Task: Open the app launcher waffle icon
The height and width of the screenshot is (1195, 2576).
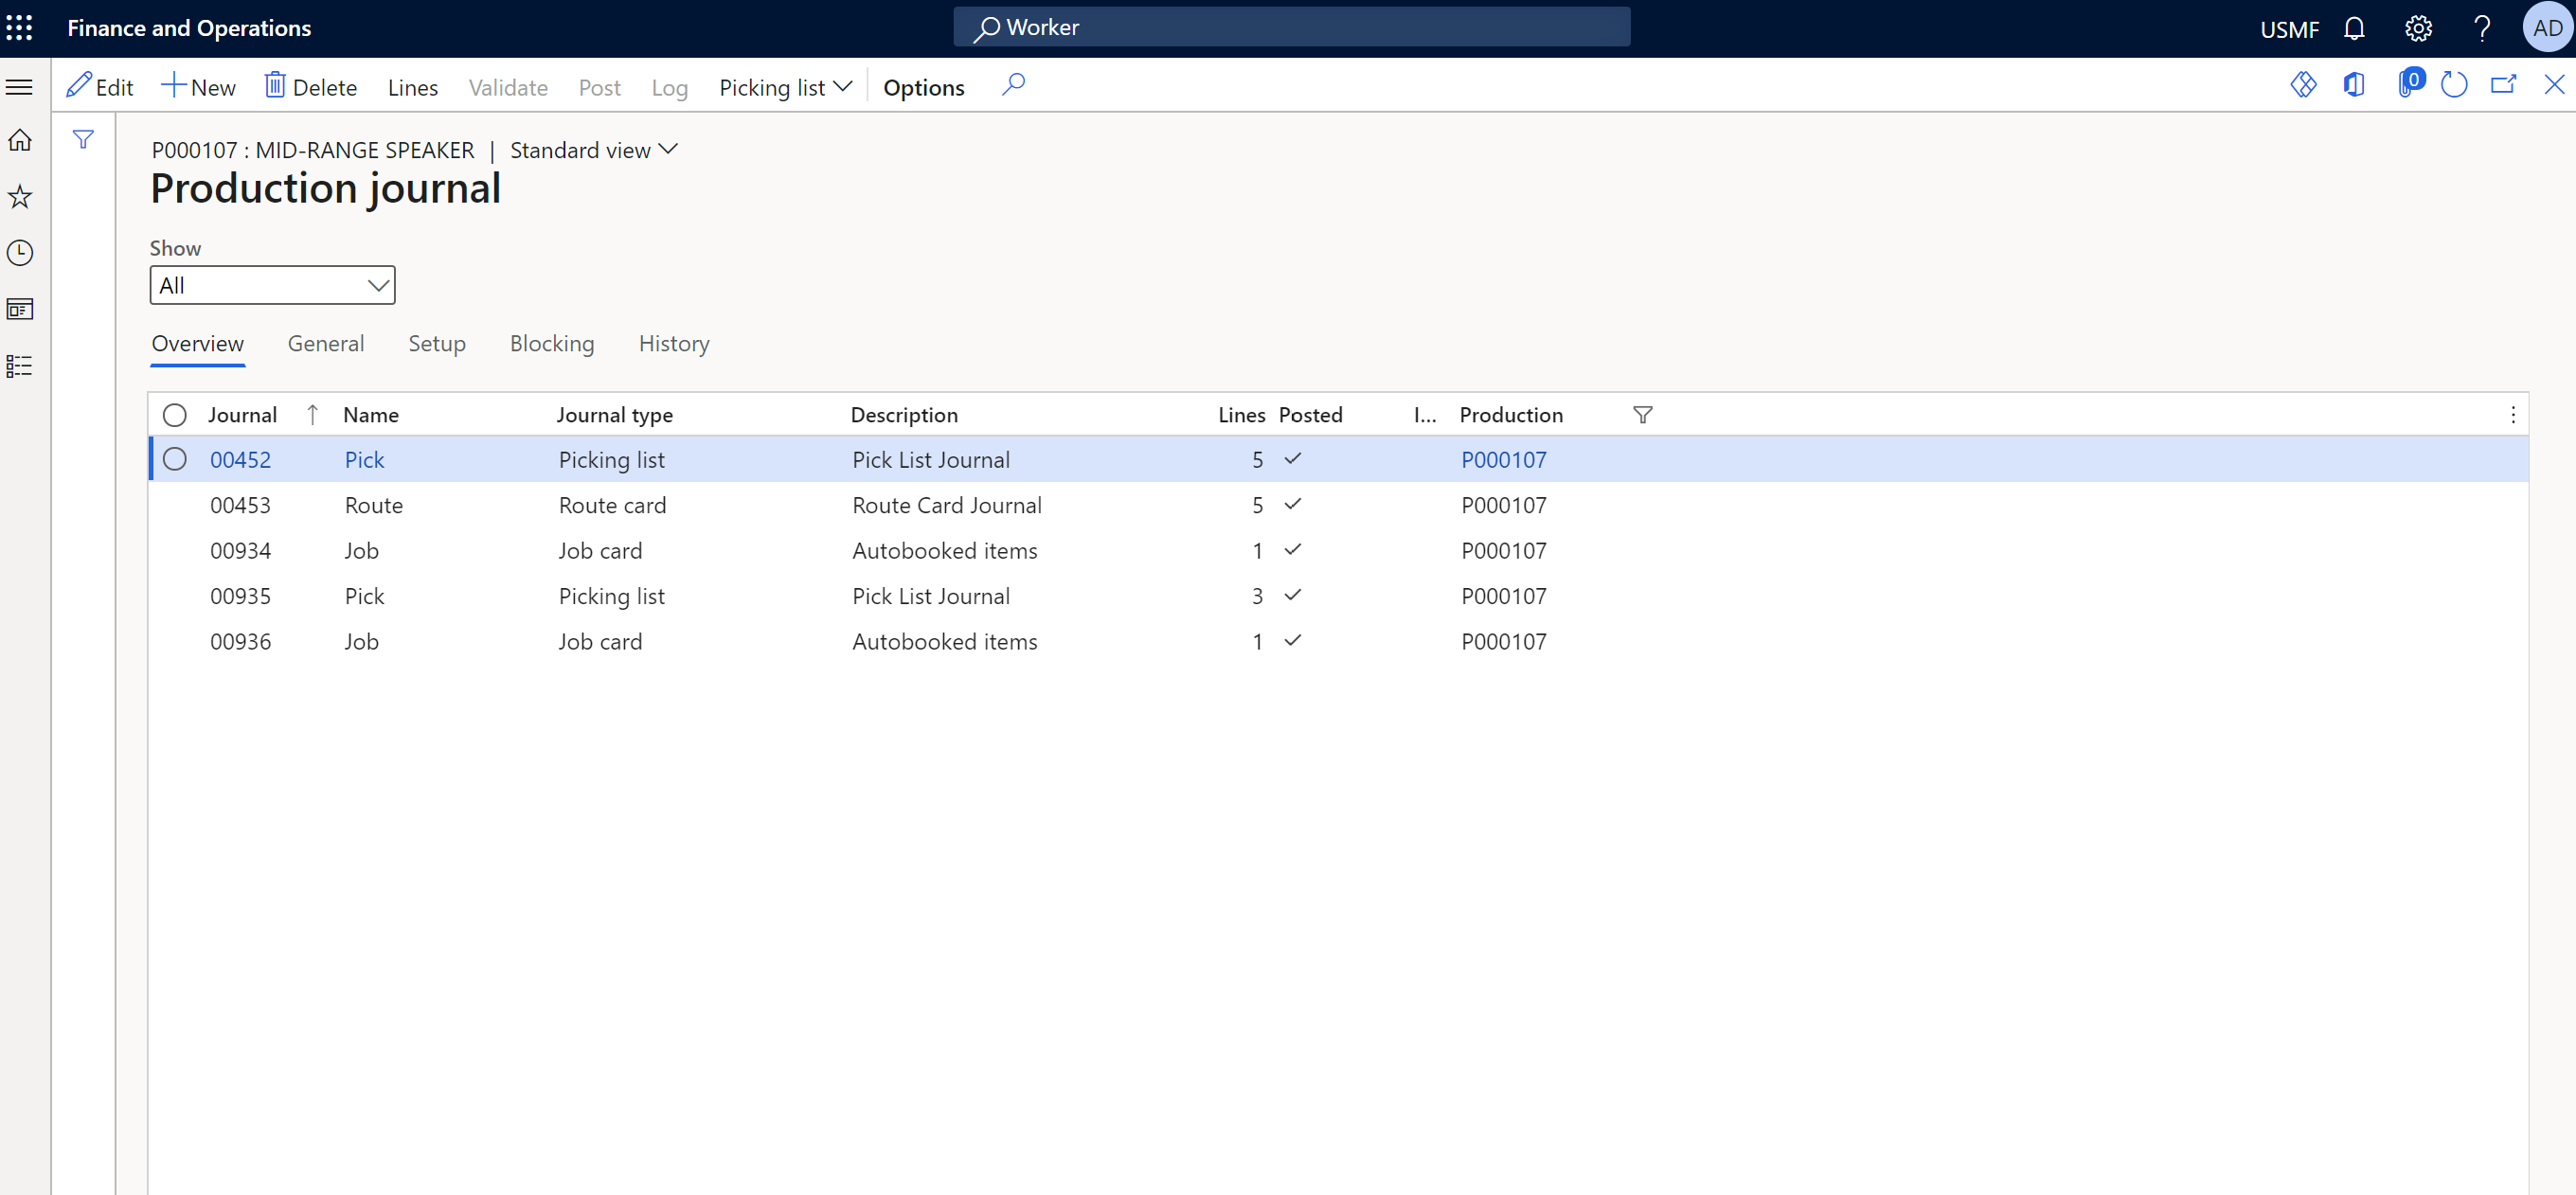Action: [20, 27]
